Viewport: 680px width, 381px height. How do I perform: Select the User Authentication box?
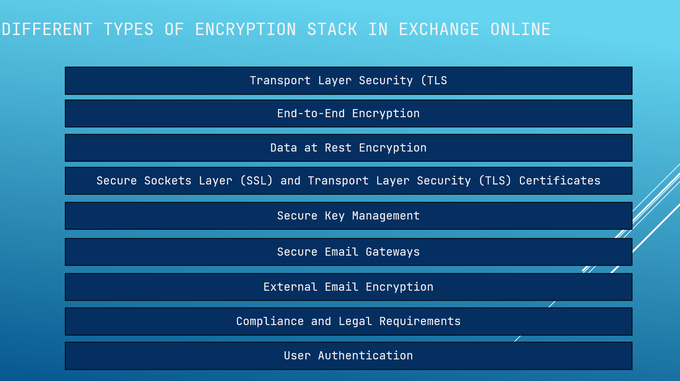pos(348,356)
